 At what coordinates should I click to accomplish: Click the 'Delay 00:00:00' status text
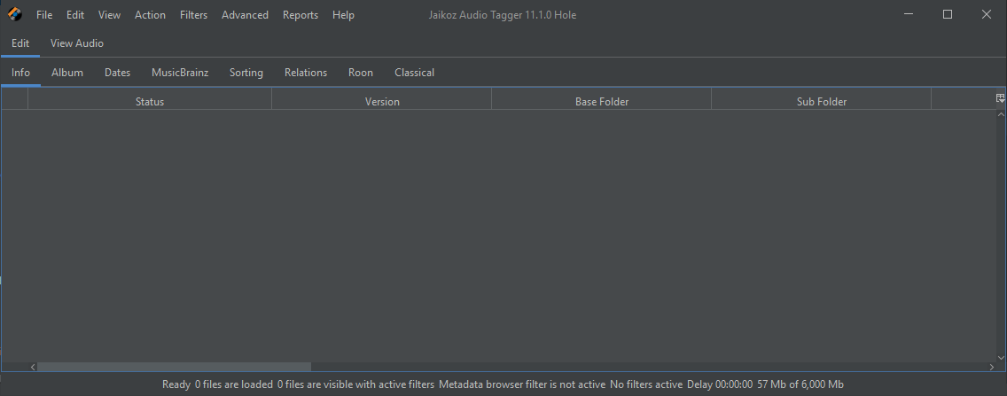point(719,384)
